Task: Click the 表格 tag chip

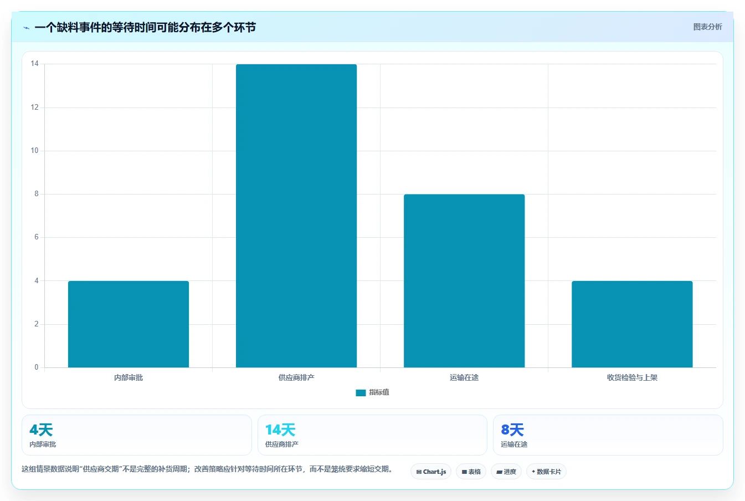Action: (x=471, y=472)
